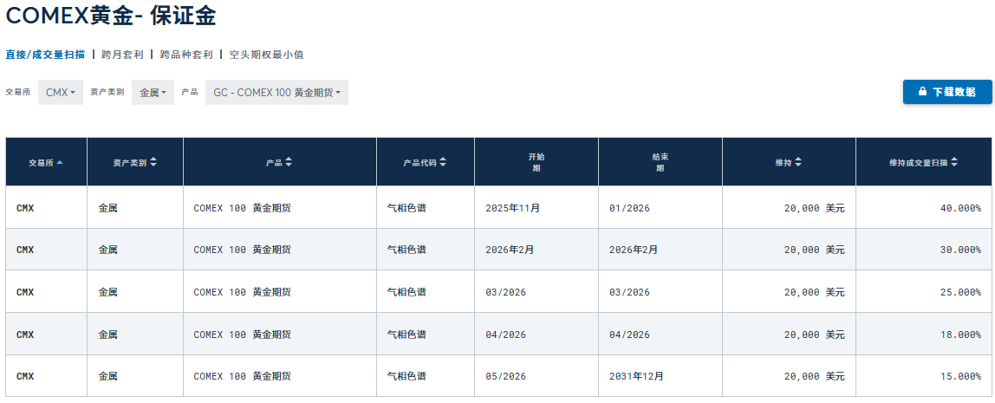
Task: Switch to the 跨品种套利 tab
Action: 186,55
